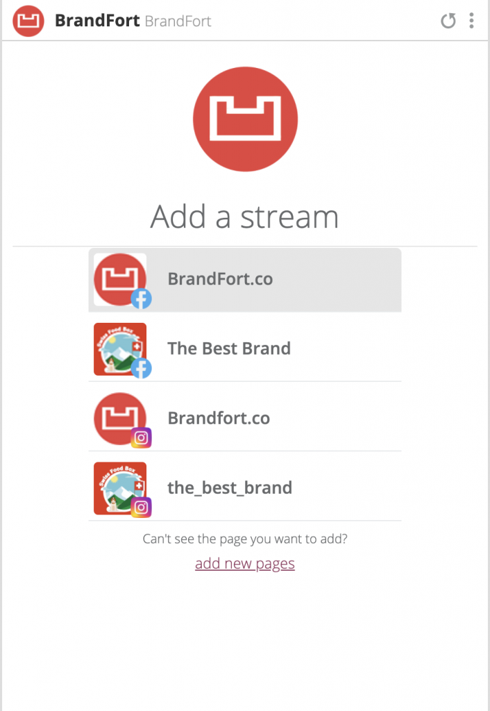Click the Instagram badge on Brandfort.co
The height and width of the screenshot is (711, 490).
coord(141,437)
